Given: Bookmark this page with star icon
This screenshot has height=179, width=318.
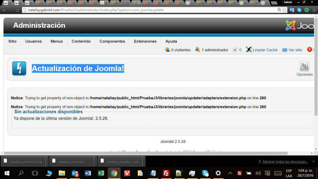Looking at the screenshot, I should click(284, 10).
